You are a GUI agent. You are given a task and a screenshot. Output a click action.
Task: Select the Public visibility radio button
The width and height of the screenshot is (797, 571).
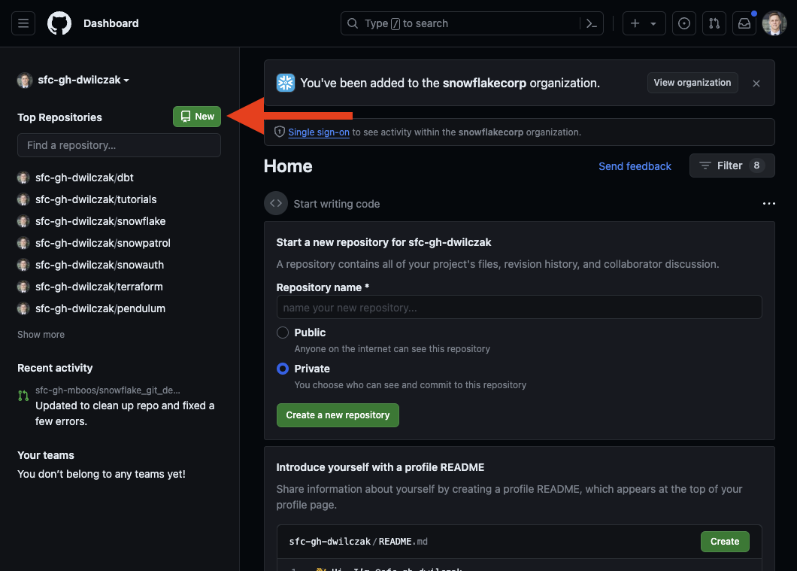[283, 333]
